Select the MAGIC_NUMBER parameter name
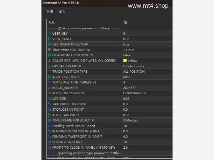Image resolution: width=214 pixels, height=160 pixels. pyautogui.click(x=65, y=88)
